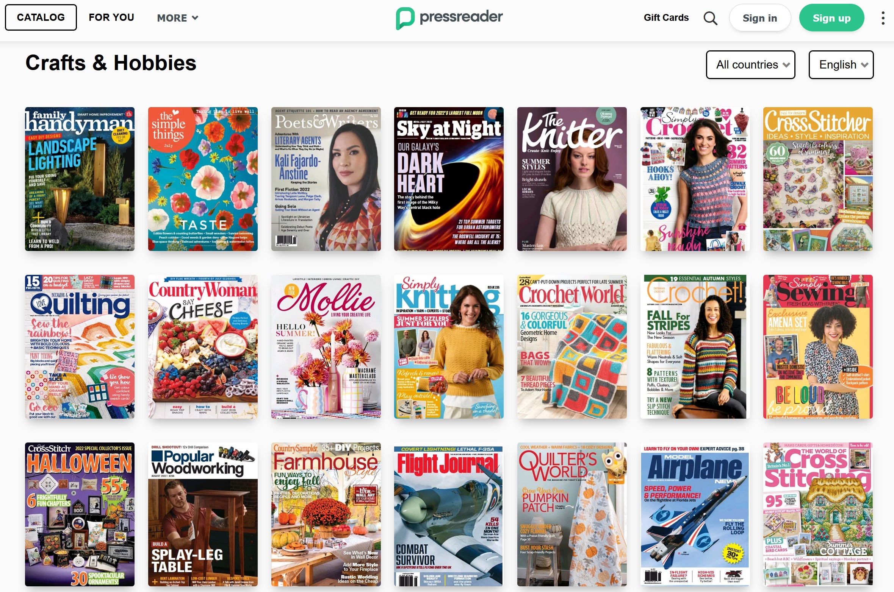
Task: Open the Mollie magazine cover
Action: (x=326, y=347)
